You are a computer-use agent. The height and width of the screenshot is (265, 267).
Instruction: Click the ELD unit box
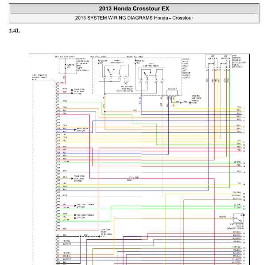point(172,93)
